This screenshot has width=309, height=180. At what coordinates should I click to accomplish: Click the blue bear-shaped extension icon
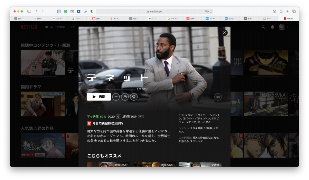pos(79,12)
